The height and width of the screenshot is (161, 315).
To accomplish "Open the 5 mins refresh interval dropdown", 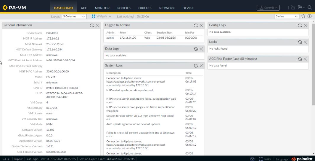I will click(x=287, y=17).
